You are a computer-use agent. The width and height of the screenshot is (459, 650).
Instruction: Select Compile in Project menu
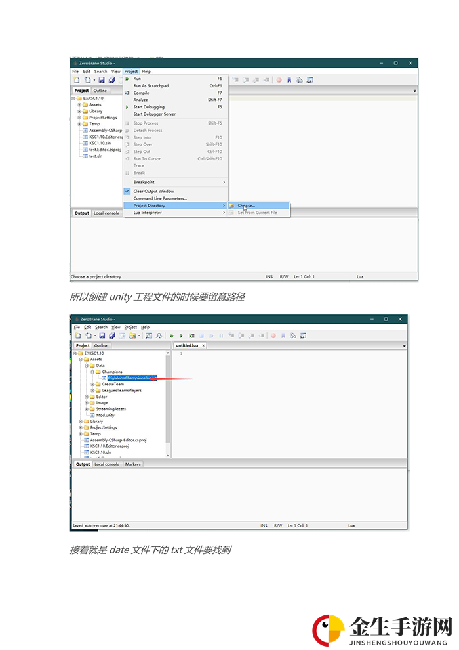coord(176,93)
